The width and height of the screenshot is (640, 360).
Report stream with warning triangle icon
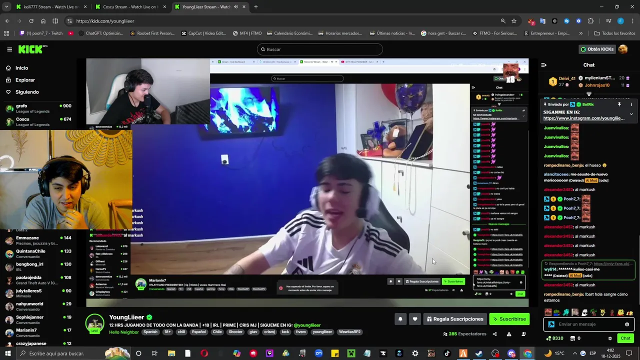509,334
